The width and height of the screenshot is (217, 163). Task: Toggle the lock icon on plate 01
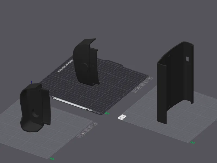tap(138, 87)
